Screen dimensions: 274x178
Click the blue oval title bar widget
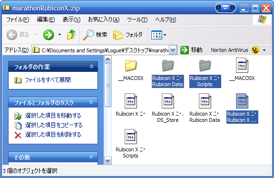(225, 8)
